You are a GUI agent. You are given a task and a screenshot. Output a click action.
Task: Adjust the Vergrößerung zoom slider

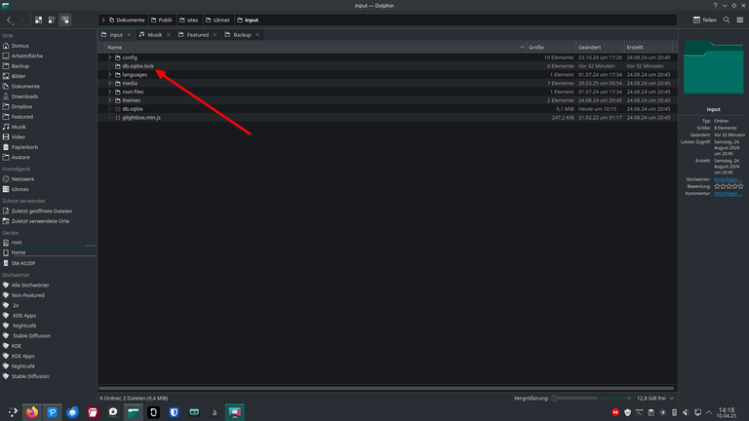(x=574, y=398)
